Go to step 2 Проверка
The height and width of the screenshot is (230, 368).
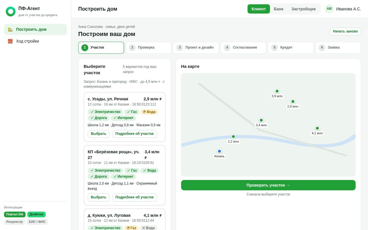tap(148, 48)
